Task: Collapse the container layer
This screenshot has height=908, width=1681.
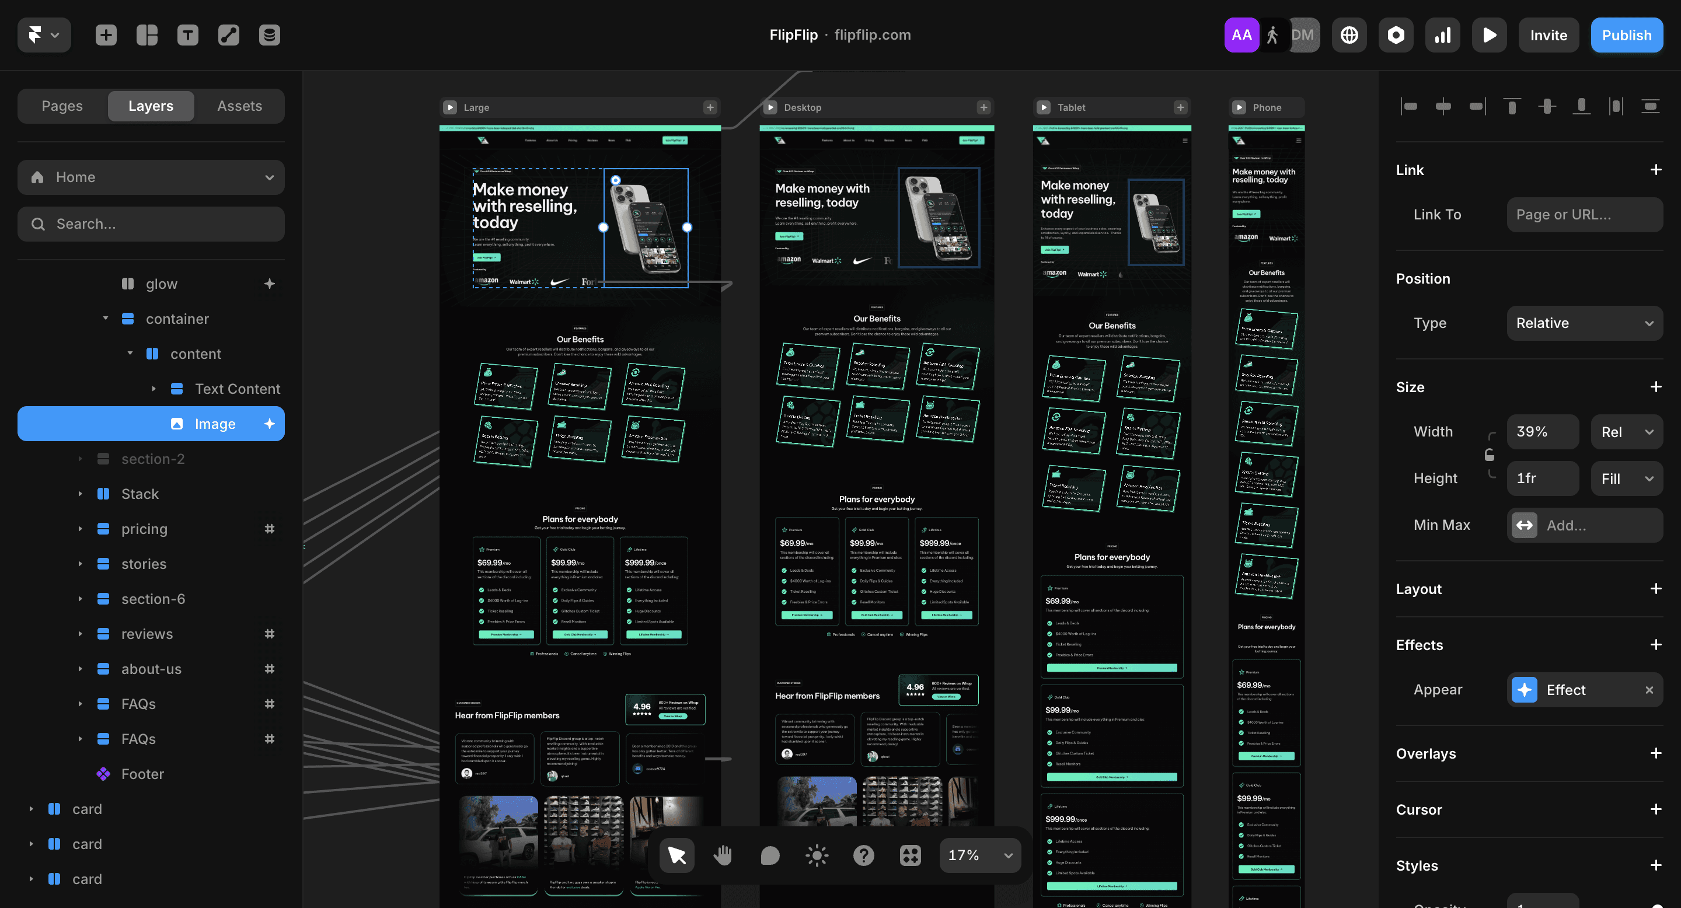Action: tap(105, 318)
